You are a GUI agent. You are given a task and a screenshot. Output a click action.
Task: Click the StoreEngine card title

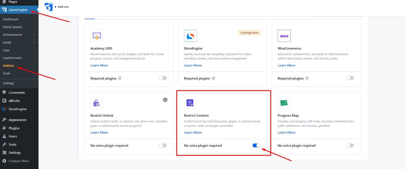tap(193, 48)
